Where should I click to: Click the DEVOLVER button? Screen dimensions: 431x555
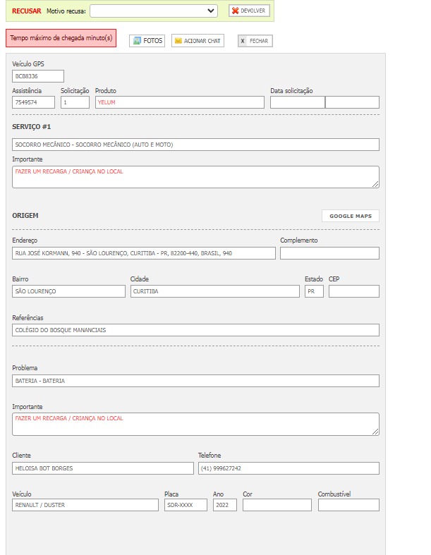click(249, 11)
